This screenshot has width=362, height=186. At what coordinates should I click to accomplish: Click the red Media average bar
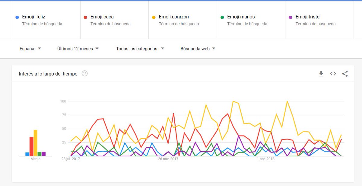click(x=31, y=146)
